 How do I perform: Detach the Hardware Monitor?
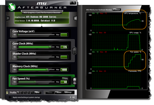pyautogui.click(x=117, y=10)
